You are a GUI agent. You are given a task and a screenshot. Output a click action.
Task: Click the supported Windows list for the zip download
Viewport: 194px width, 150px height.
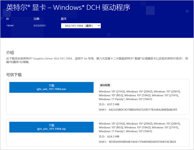139,127
